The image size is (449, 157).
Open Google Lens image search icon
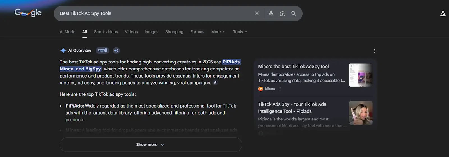(x=282, y=13)
